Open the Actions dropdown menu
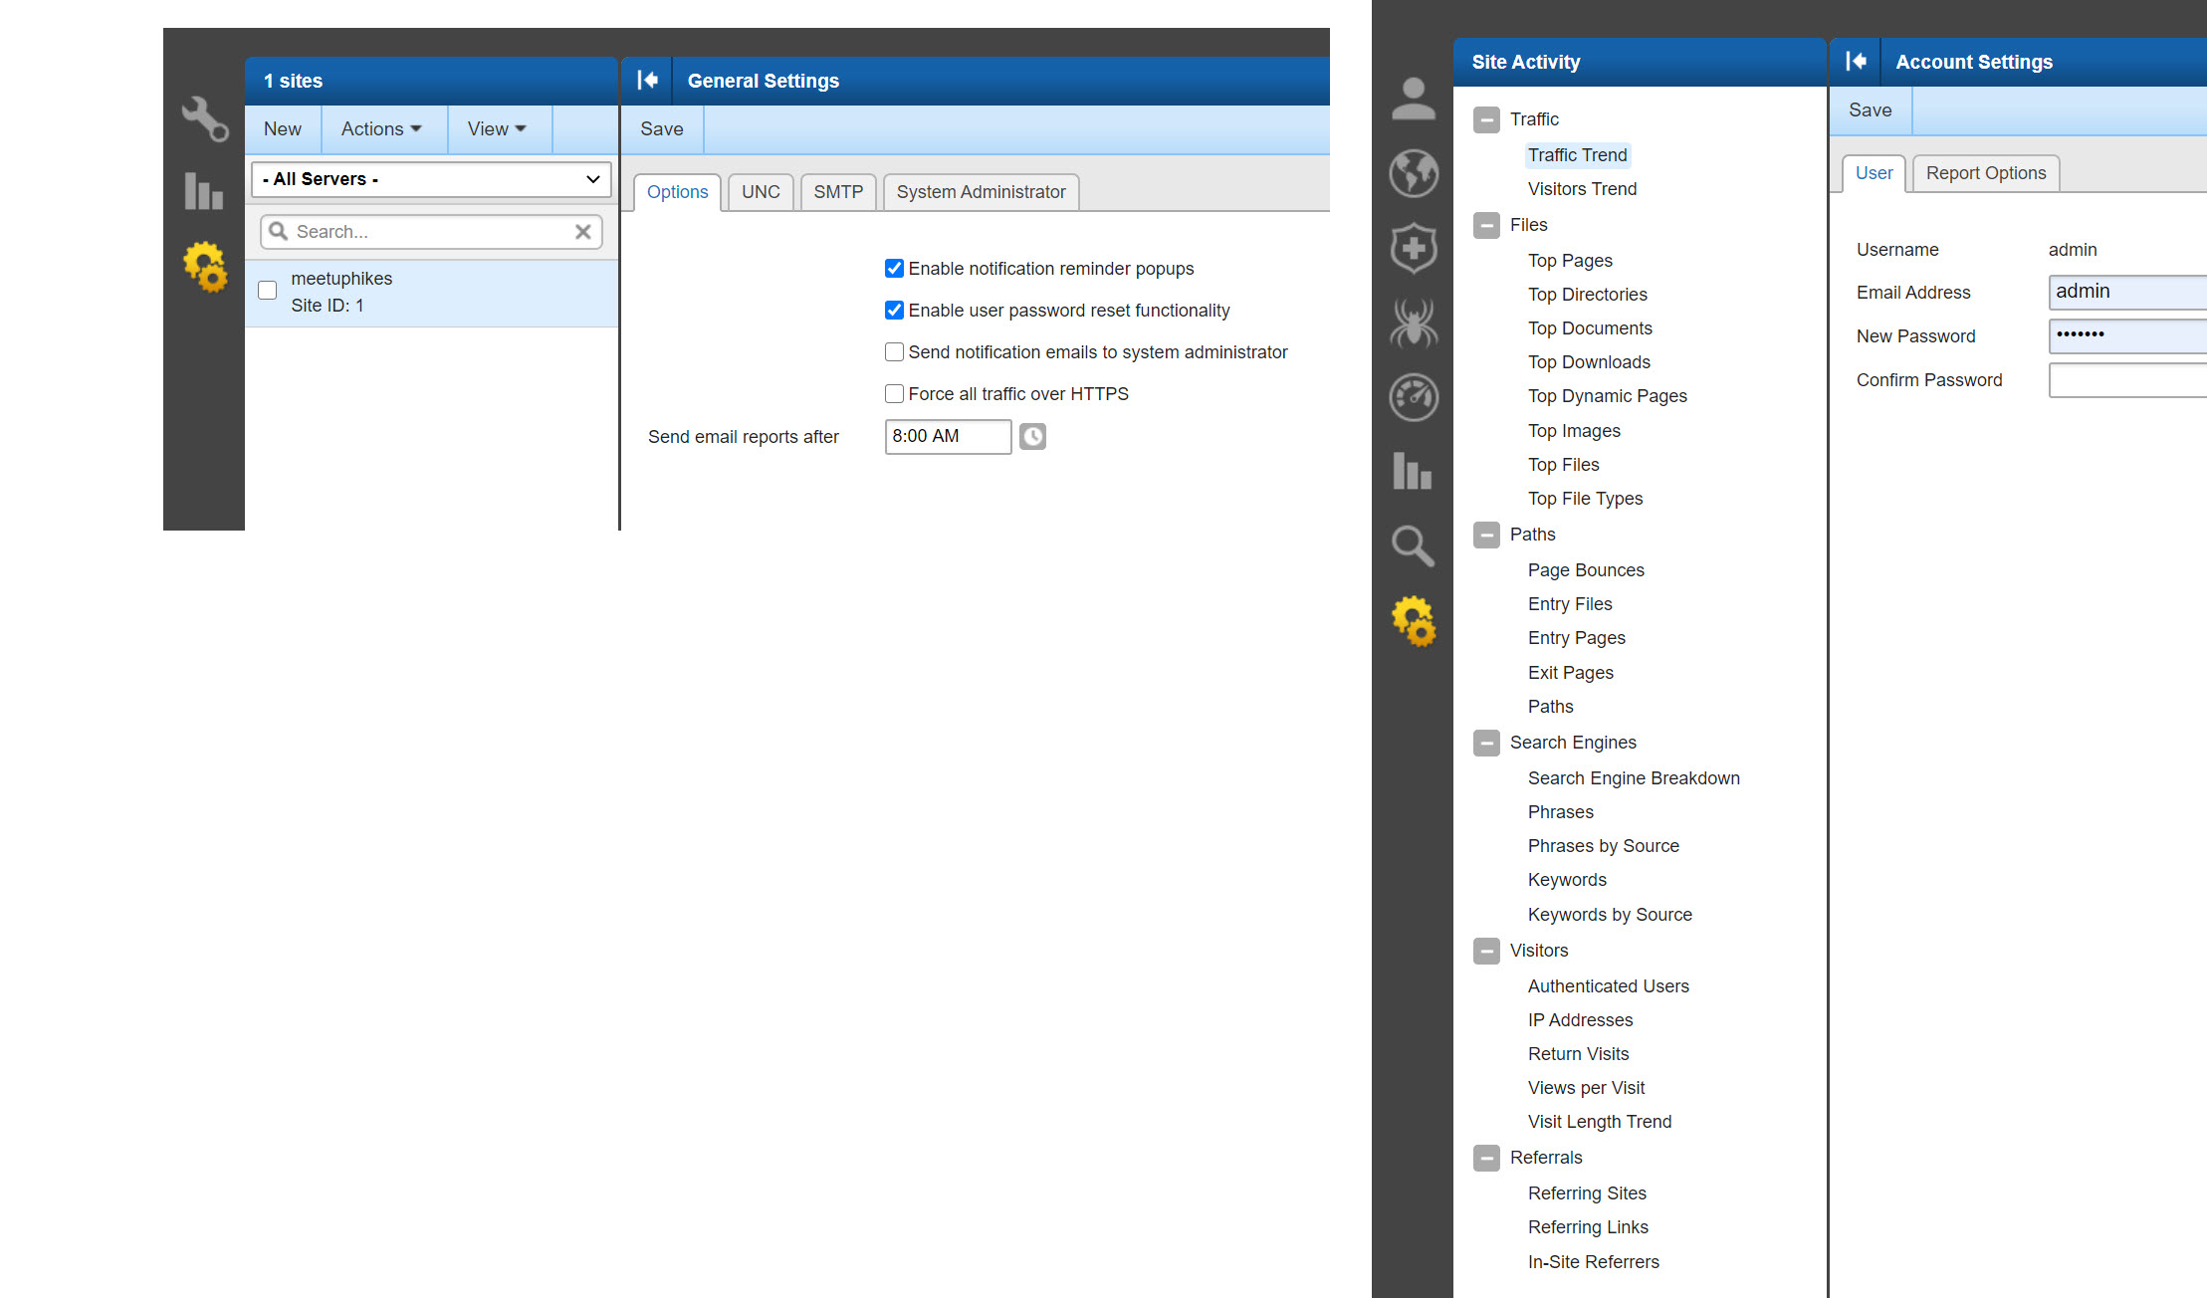 pos(381,129)
